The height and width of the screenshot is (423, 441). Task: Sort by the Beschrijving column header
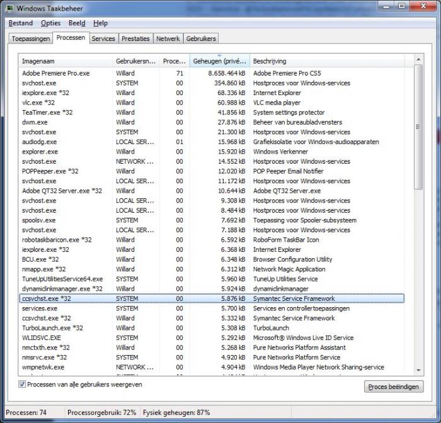coord(328,61)
